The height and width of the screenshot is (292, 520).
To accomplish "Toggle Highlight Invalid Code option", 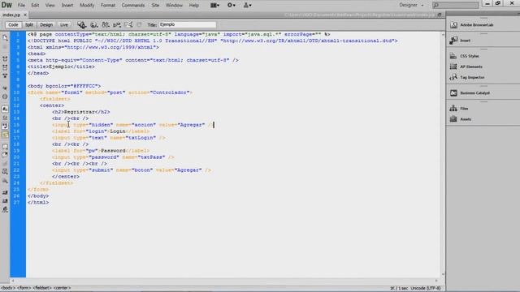I will click(x=5, y=117).
